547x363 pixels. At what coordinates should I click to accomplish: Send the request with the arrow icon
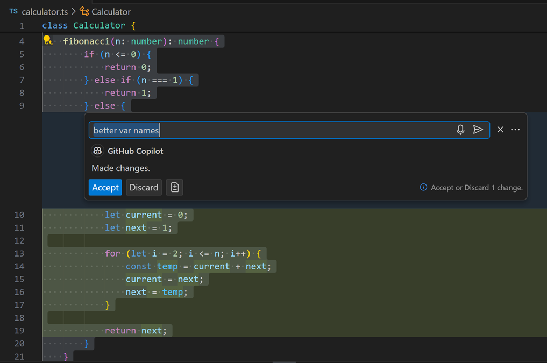pos(478,130)
